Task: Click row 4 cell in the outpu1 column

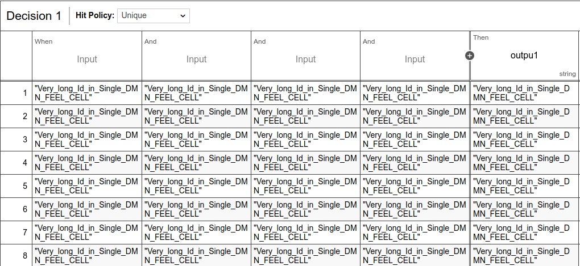Action: (x=524, y=163)
